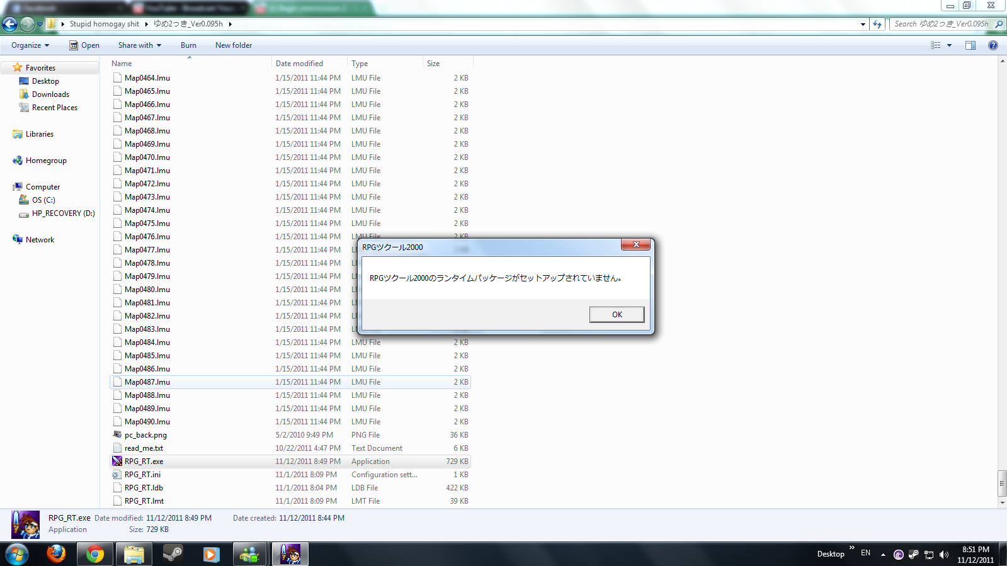Select Network in the navigation pane

click(40, 240)
